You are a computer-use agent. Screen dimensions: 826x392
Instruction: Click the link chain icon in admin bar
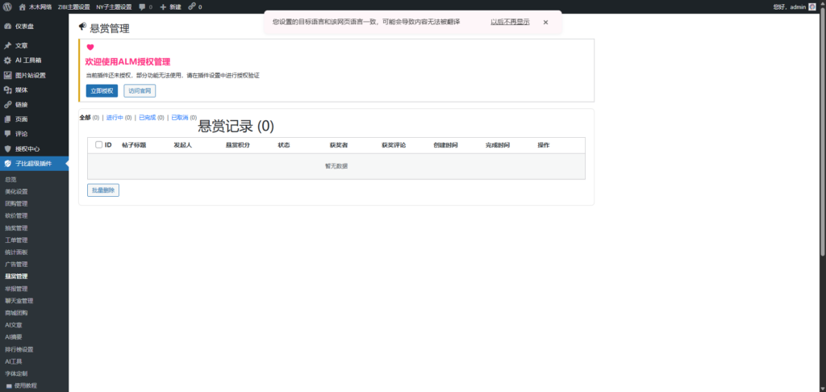(192, 6)
